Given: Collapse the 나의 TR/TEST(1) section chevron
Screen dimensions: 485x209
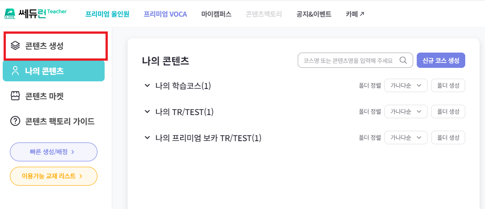Looking at the screenshot, I should coord(147,111).
